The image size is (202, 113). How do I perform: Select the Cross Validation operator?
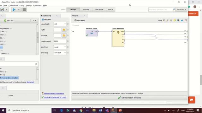(x=118, y=38)
